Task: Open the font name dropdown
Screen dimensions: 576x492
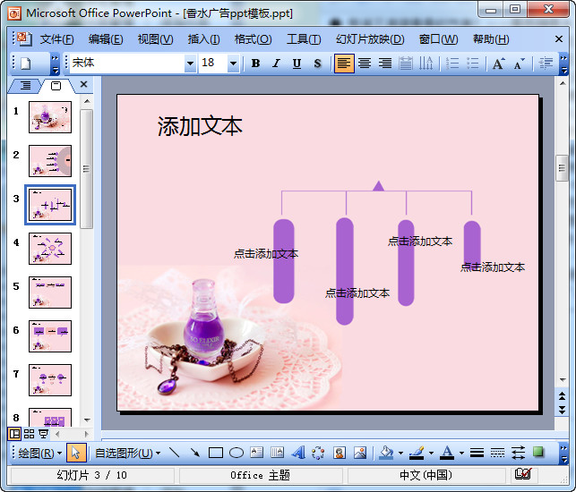Action: (x=190, y=64)
